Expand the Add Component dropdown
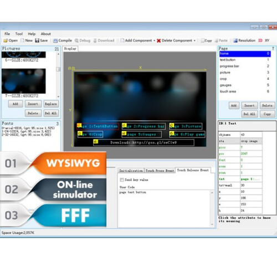The image size is (277, 277). (154, 40)
